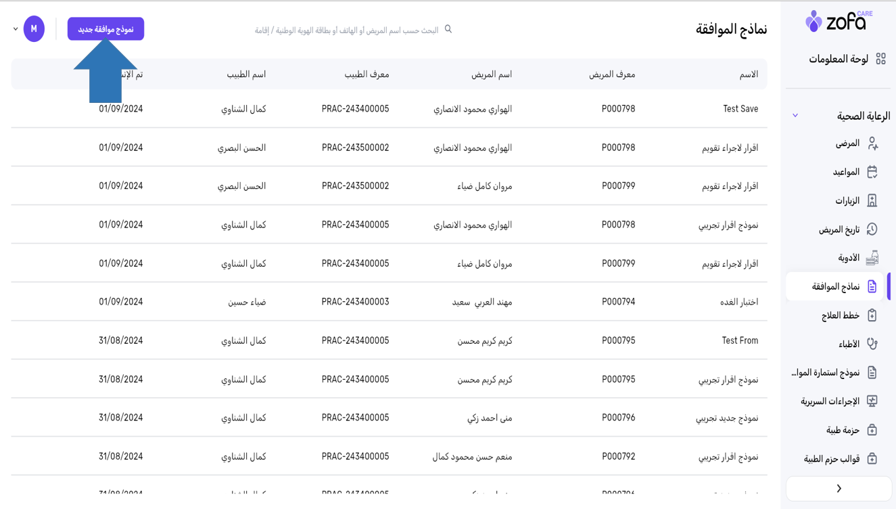Screen dimensions: 896x509
Task: Click the new consent form (نموذج موافقة جديد) button
Action: coord(105,29)
